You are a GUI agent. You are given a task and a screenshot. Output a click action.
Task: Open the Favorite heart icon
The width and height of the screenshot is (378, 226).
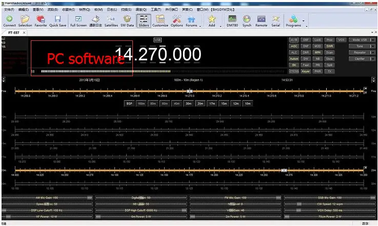tap(41, 21)
